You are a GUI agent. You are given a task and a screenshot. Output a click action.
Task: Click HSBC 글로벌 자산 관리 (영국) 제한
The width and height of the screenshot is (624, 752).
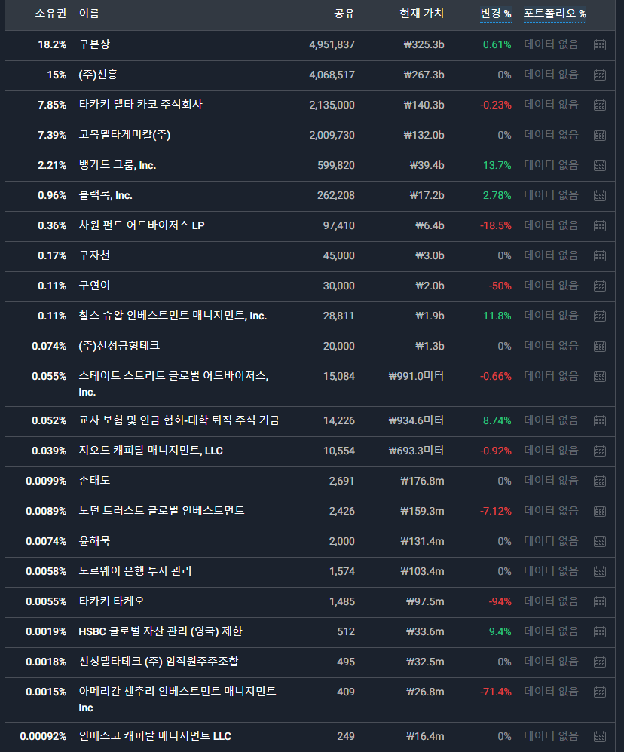click(161, 631)
